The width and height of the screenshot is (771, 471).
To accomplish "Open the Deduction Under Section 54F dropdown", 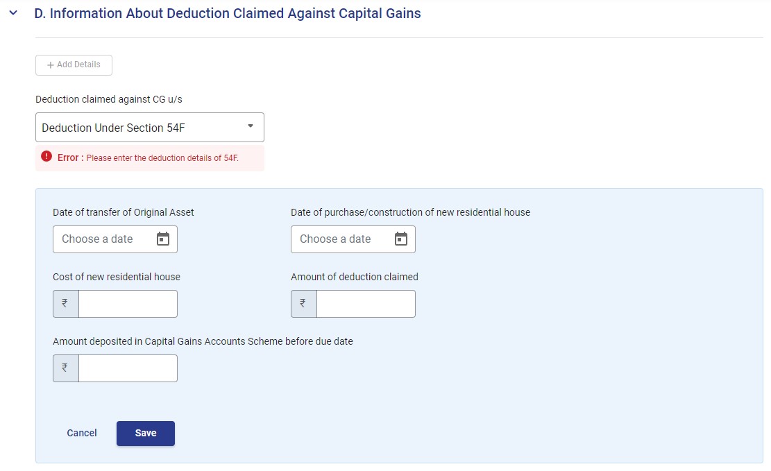I will 149,128.
